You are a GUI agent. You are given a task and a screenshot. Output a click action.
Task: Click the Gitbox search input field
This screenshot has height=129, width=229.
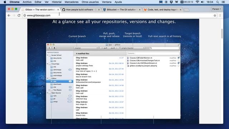[x=164, y=48]
